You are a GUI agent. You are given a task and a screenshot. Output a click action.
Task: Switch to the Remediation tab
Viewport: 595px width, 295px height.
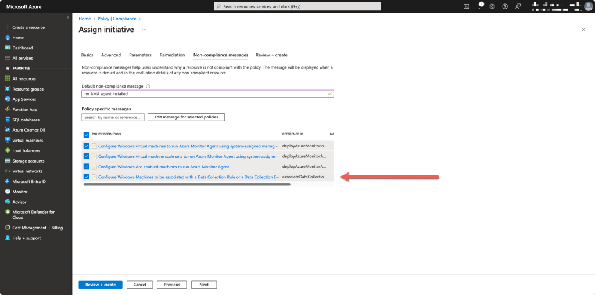click(x=172, y=55)
